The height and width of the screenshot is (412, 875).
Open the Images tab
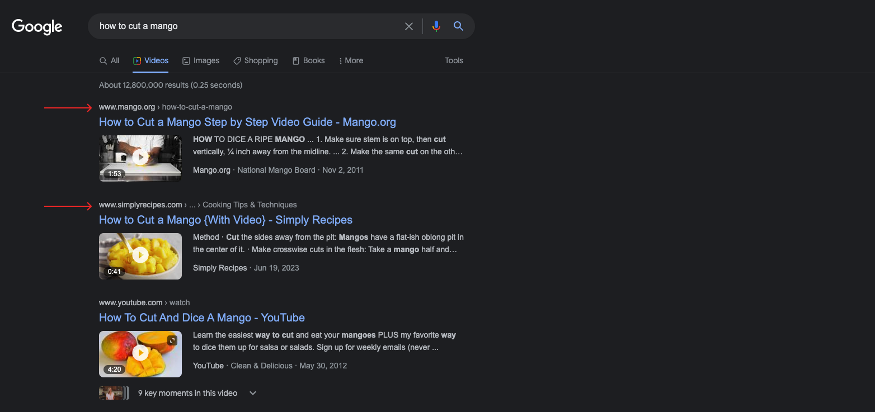[201, 60]
